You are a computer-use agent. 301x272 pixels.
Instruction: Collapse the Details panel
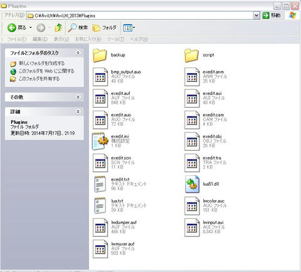click(78, 112)
